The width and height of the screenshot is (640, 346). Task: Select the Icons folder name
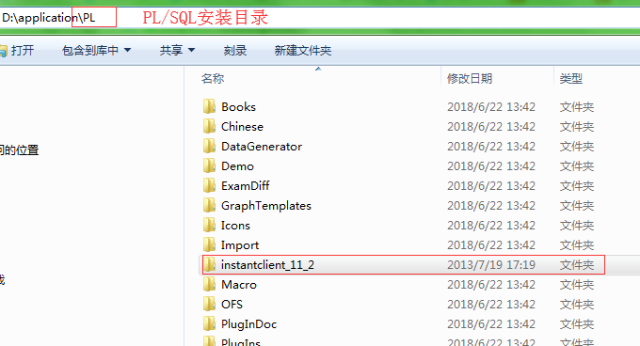(x=235, y=226)
